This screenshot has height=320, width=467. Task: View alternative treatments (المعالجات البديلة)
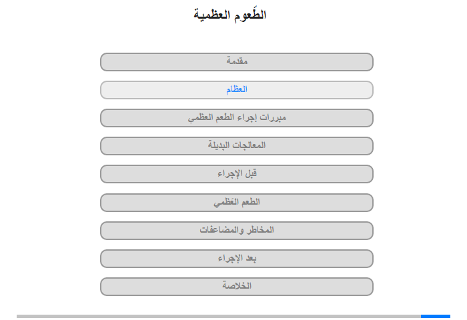pyautogui.click(x=236, y=146)
